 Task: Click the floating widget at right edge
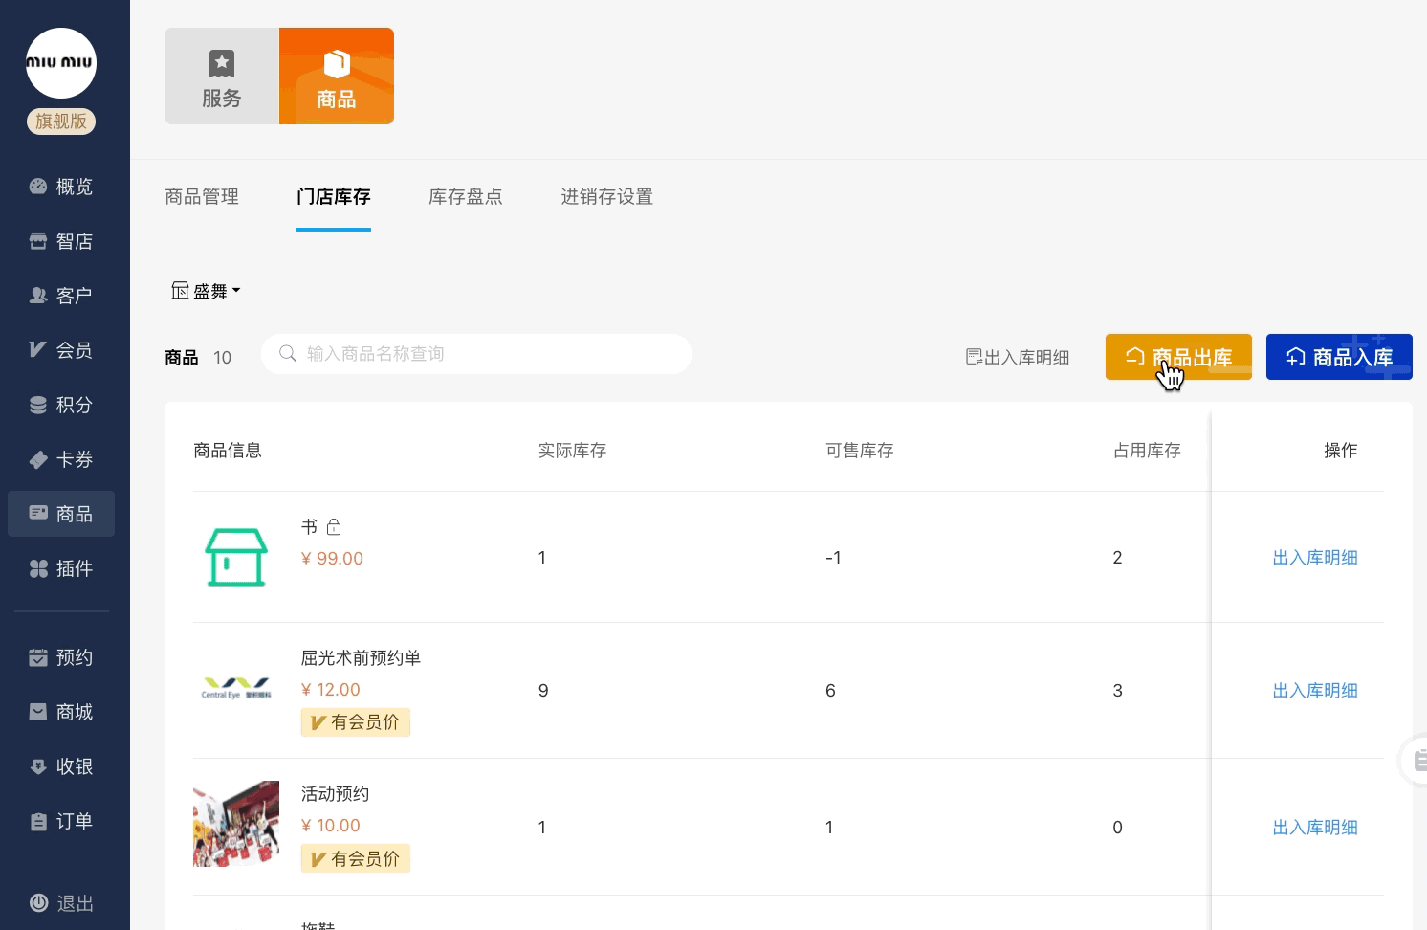click(1414, 761)
